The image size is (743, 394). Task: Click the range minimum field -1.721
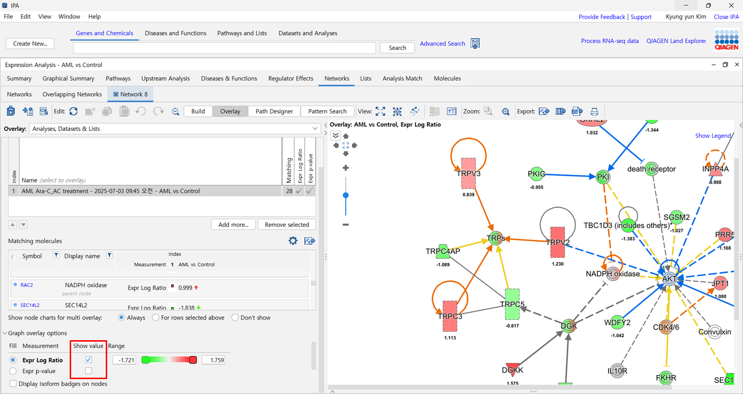124,360
